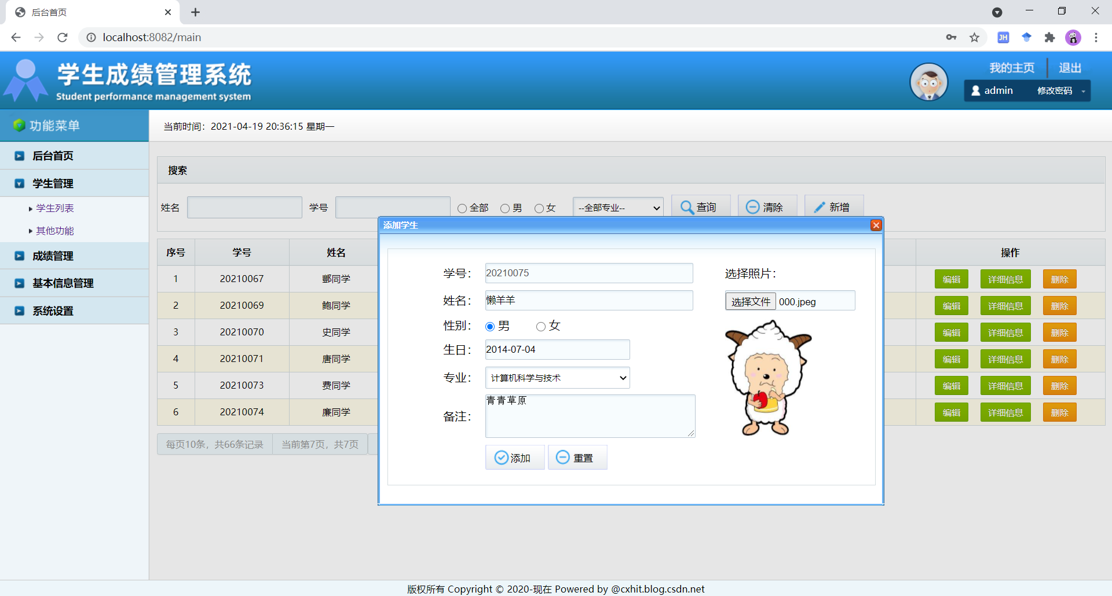This screenshot has width=1112, height=596.
Task: Expand the 系统设置 menu arrow
Action: tap(20, 311)
